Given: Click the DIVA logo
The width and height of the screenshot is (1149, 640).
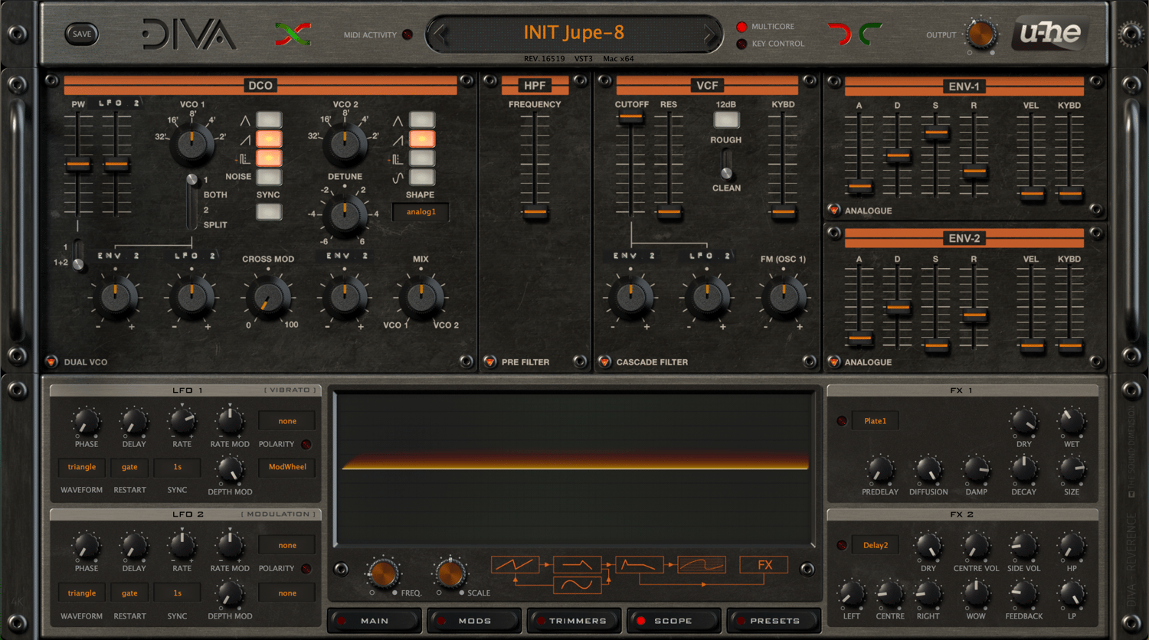Looking at the screenshot, I should coord(188,34).
